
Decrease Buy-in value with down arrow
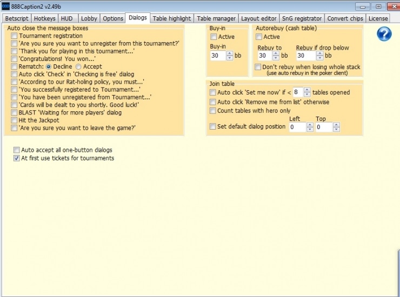click(x=230, y=58)
